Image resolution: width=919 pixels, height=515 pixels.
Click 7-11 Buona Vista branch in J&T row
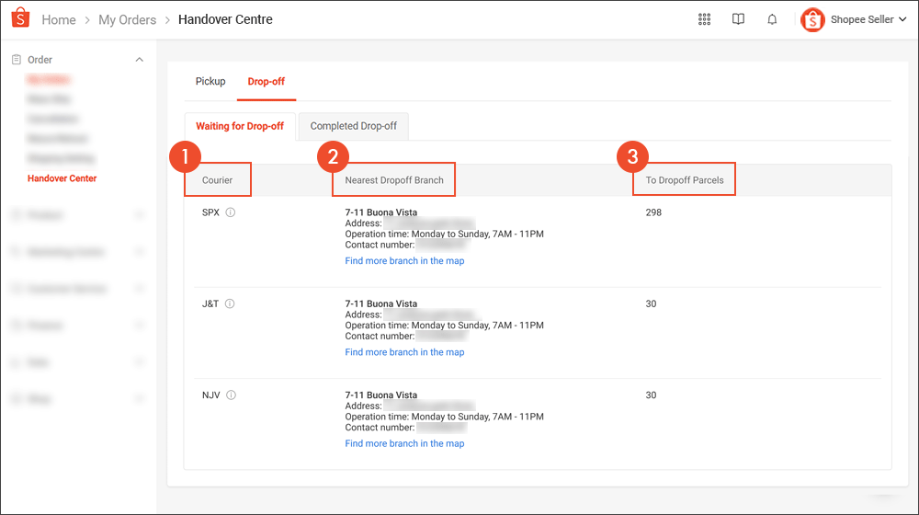[x=381, y=303]
